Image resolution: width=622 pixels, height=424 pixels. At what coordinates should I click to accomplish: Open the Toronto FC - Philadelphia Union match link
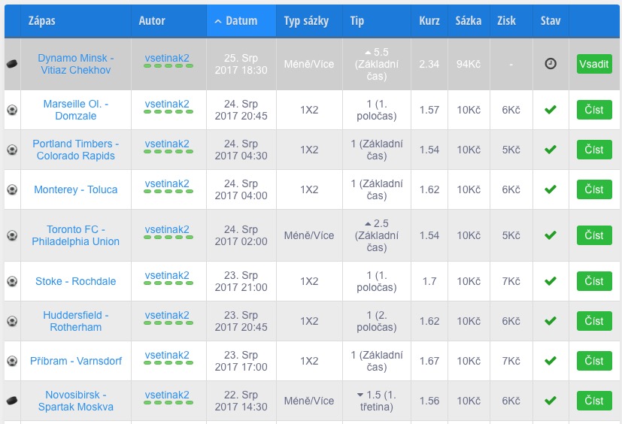click(75, 235)
